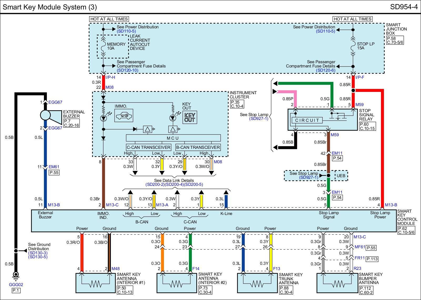Click the IMMO. car-and-key indicator icon
This screenshot has width=421, height=300.
124,115
